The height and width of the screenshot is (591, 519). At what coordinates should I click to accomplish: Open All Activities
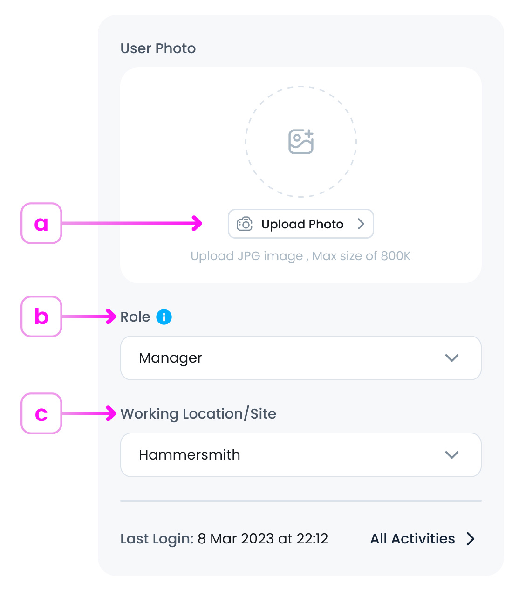click(x=412, y=539)
